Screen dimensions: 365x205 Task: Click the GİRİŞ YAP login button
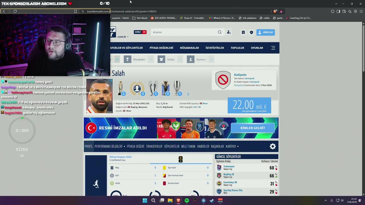(x=265, y=32)
